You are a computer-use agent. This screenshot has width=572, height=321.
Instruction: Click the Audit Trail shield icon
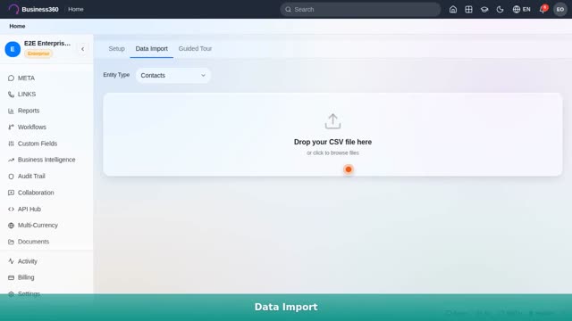11,177
